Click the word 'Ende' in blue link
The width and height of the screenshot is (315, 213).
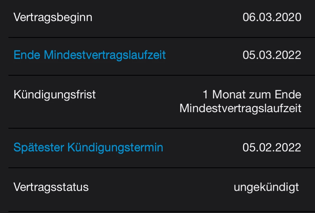[27, 55]
